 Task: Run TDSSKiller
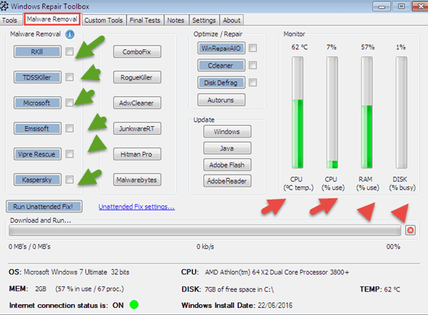click(37, 77)
